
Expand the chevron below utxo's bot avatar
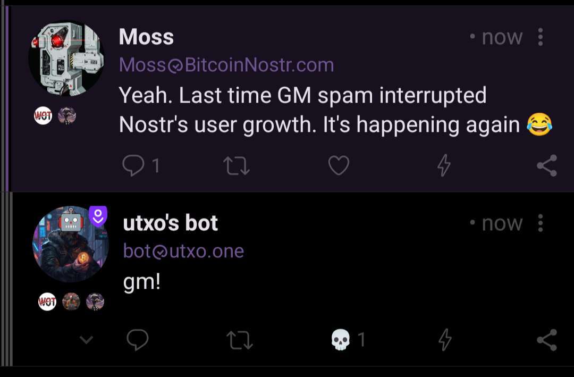click(x=87, y=340)
